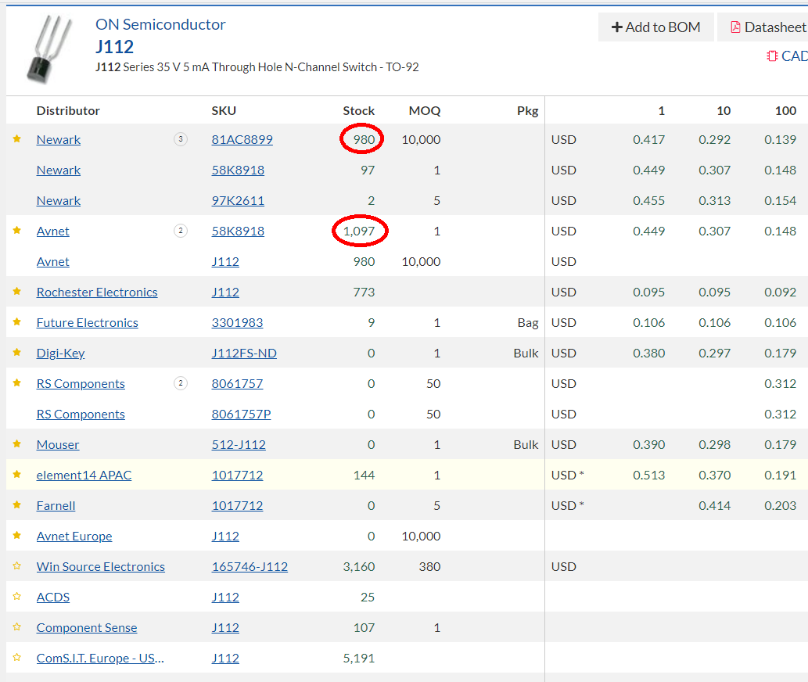Open the Digi-Key distributor link
The image size is (808, 682).
pos(60,354)
